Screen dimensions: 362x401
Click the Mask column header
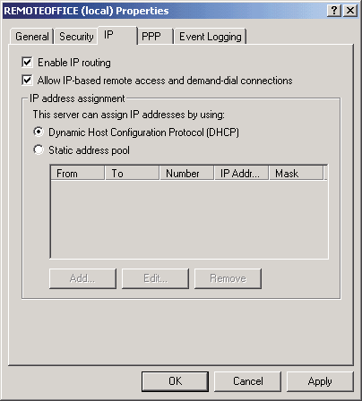coord(296,173)
